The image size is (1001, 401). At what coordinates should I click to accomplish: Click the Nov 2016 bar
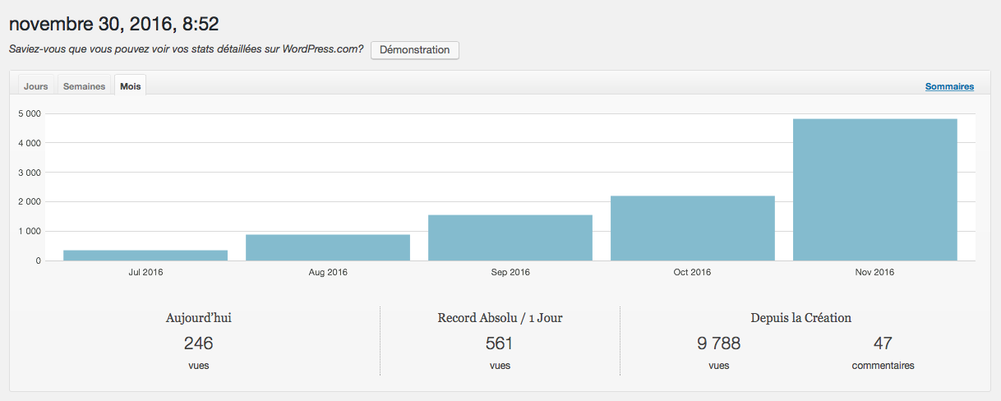874,190
